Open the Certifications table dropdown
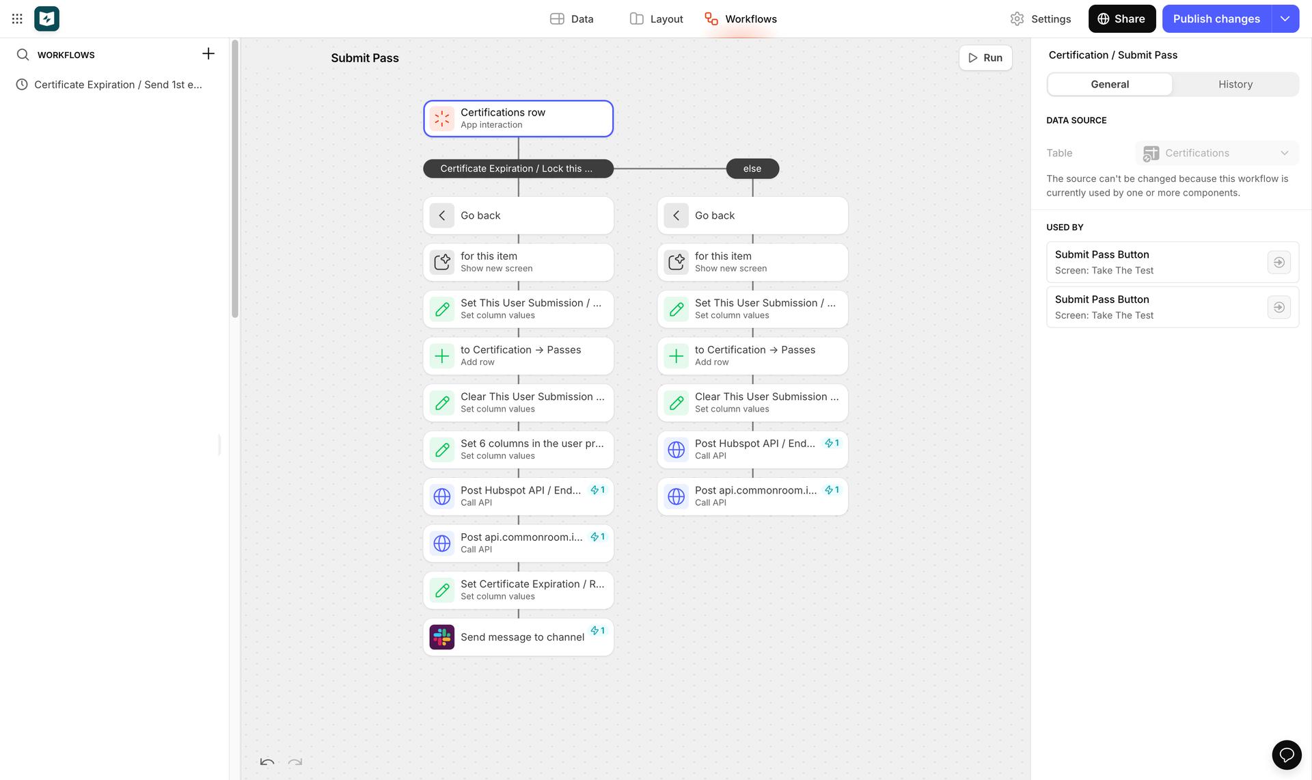The image size is (1312, 780). point(1216,152)
